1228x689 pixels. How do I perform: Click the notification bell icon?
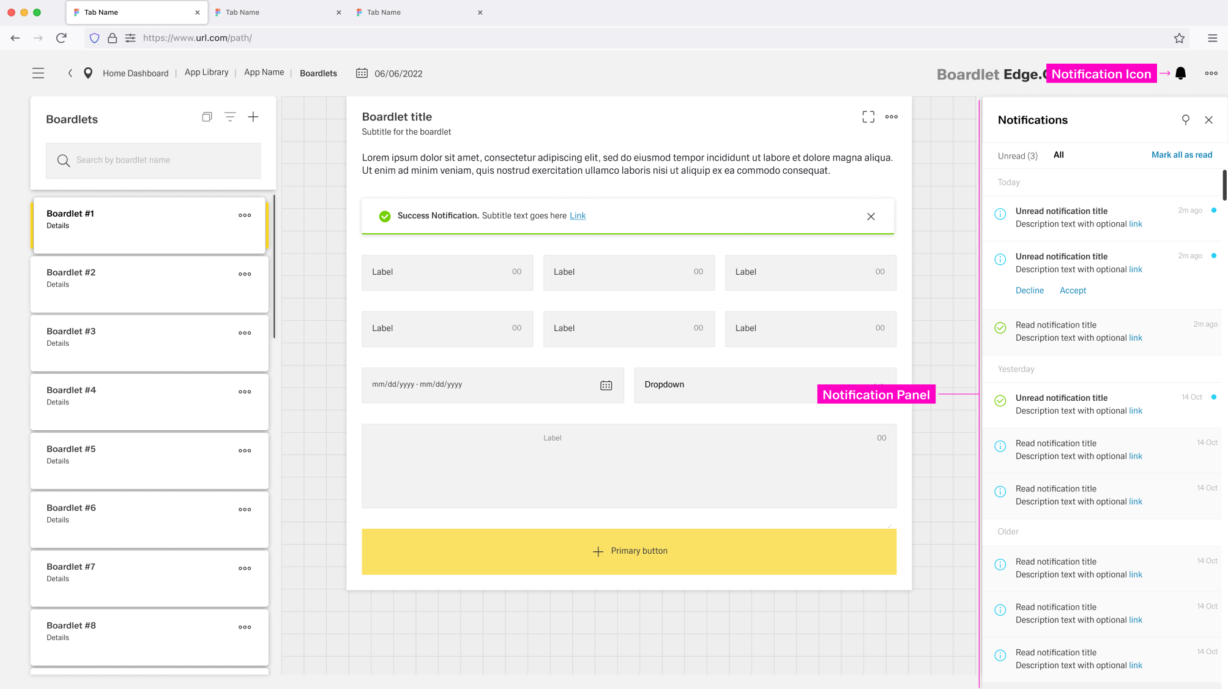(x=1180, y=73)
